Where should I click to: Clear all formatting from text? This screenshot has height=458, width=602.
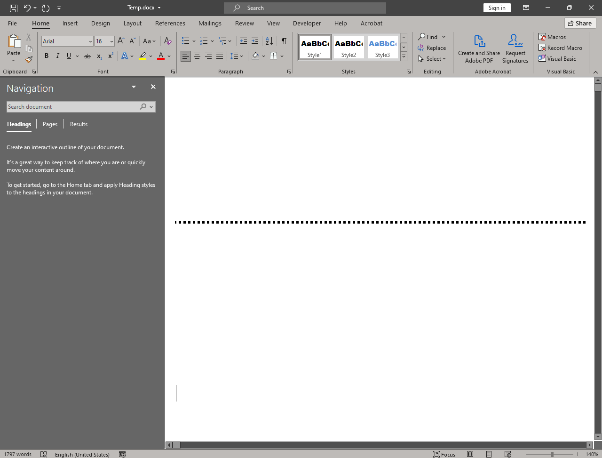tap(167, 41)
